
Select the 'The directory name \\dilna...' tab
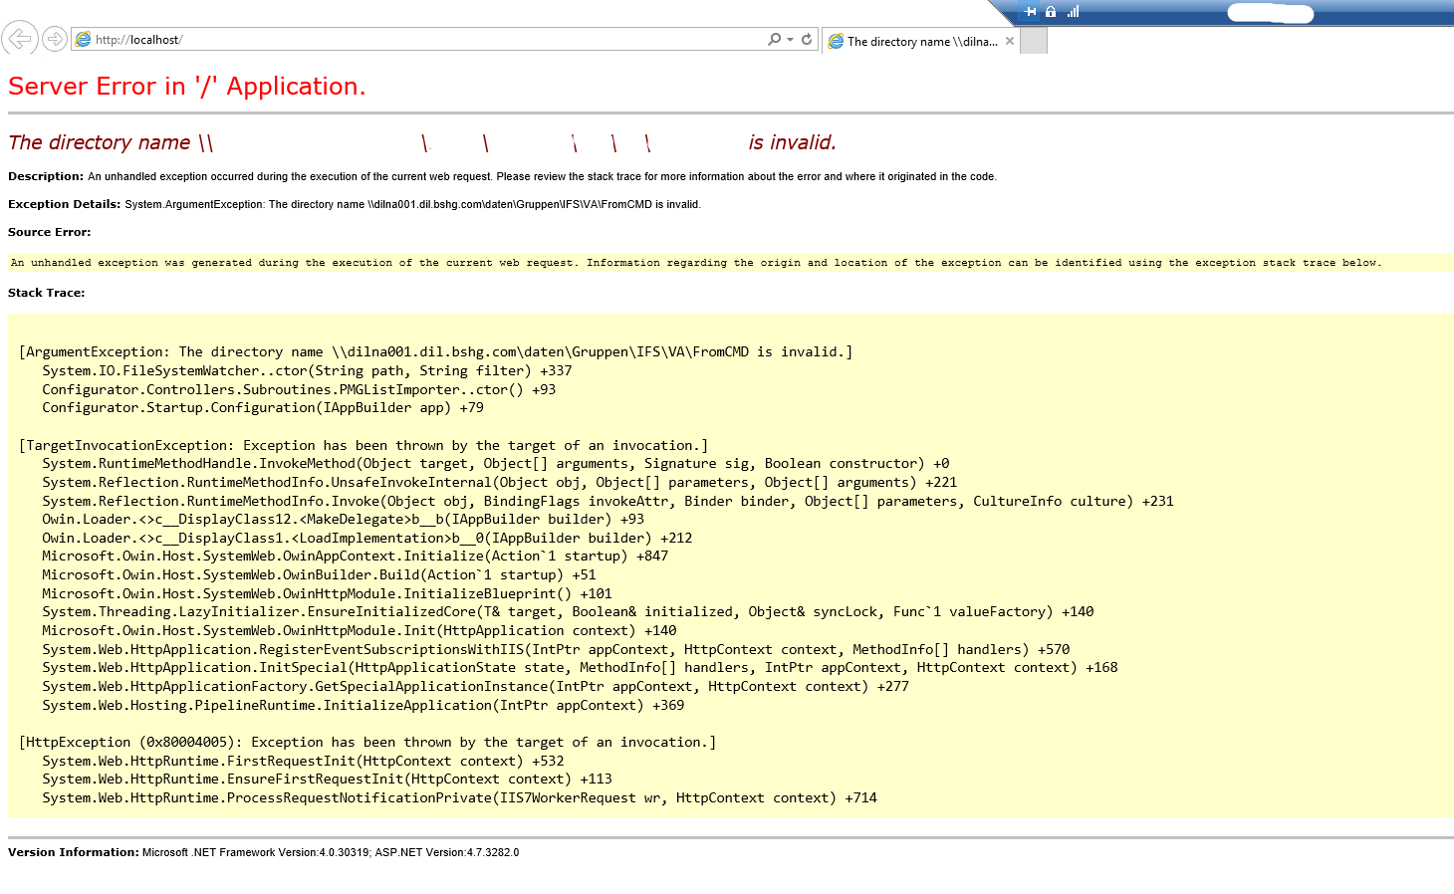click(x=921, y=41)
